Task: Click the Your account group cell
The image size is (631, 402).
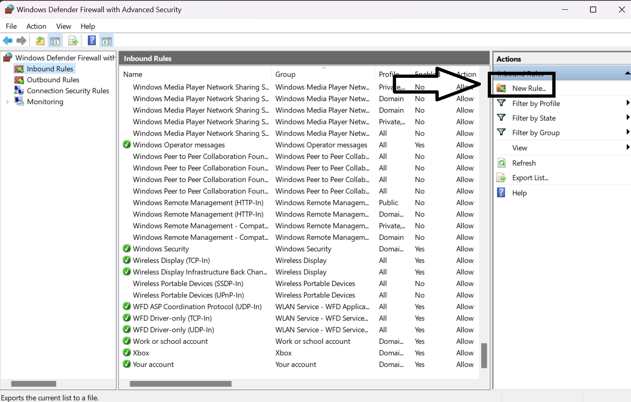Action: click(295, 364)
